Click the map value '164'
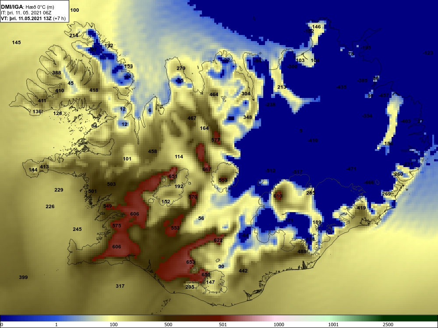The height and width of the screenshot is (328, 438). coord(205,128)
